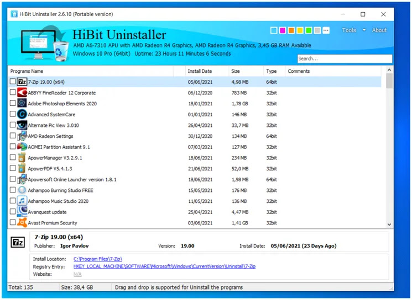Click the 7-Zip icon in program list
The height and width of the screenshot is (300, 412).
point(22,82)
